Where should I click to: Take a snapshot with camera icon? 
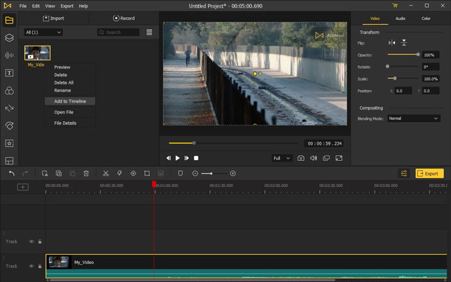point(301,158)
